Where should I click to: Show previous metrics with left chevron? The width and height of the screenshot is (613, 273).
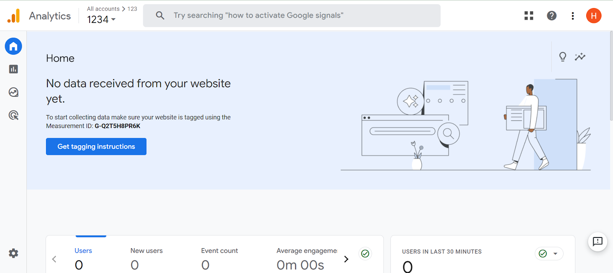pyautogui.click(x=54, y=259)
